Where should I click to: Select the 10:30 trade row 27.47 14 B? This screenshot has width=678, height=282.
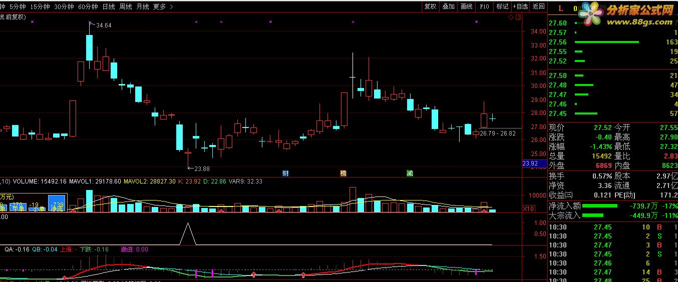pos(613,272)
